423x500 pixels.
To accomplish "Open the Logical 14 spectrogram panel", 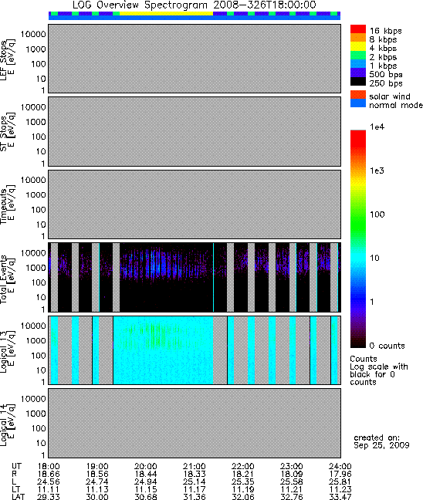I will tap(195, 423).
